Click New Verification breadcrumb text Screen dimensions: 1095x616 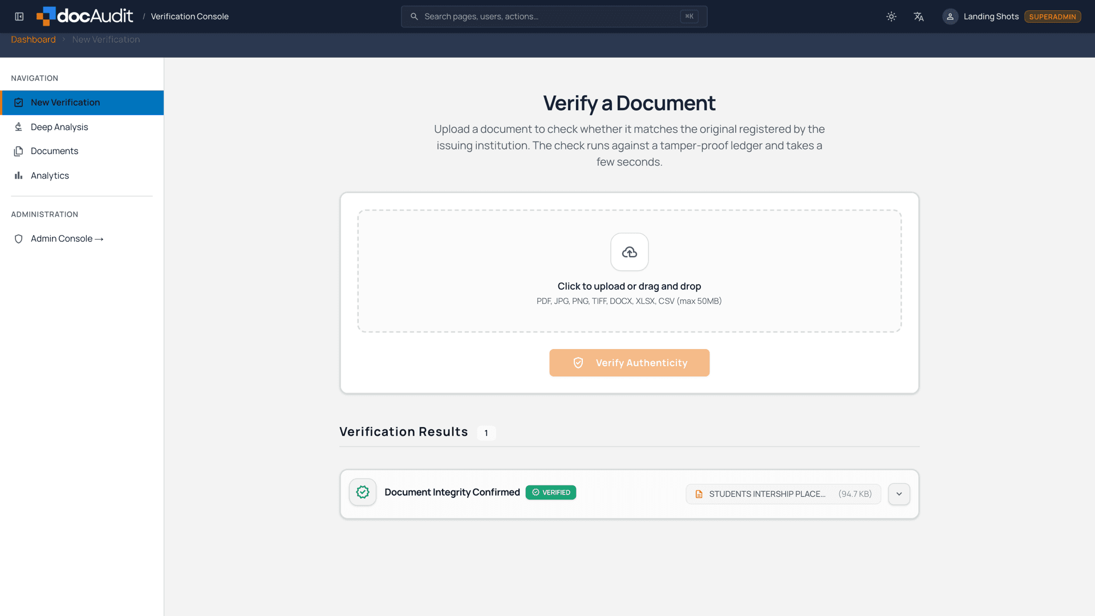click(x=106, y=39)
